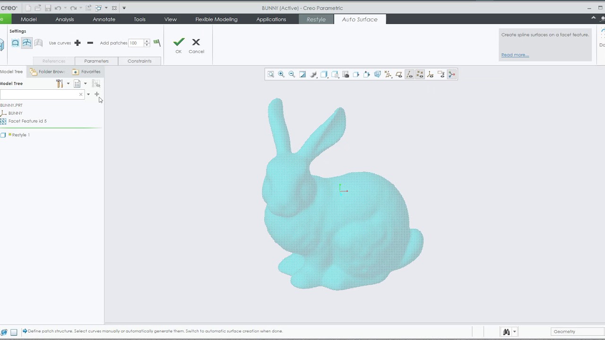Open file icon in the quick access toolbar
This screenshot has width=605, height=340.
coord(38,8)
